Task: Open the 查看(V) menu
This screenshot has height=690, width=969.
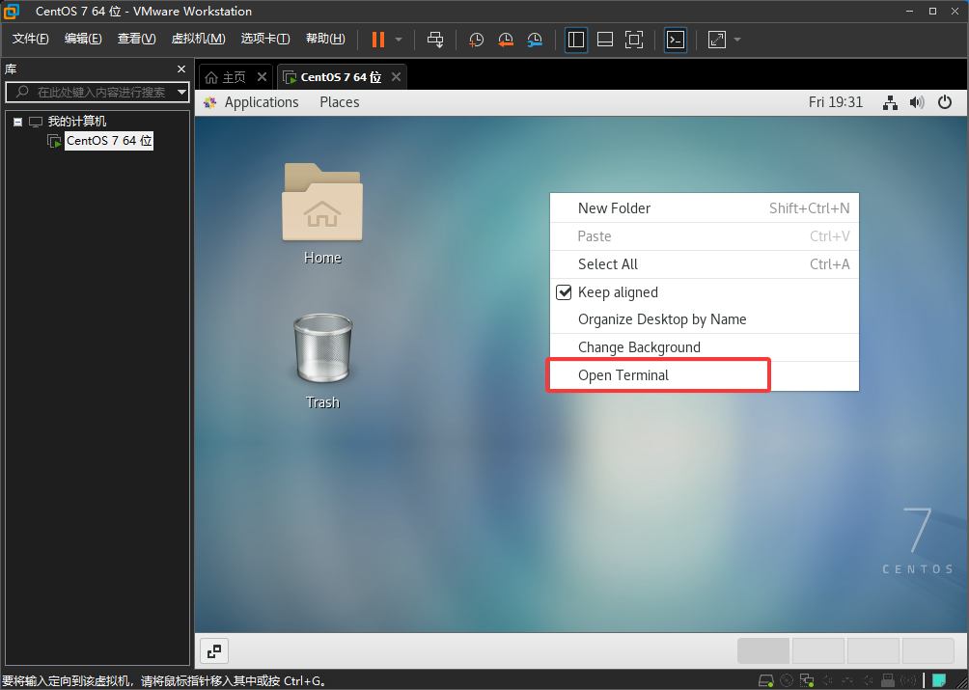Action: click(x=137, y=39)
